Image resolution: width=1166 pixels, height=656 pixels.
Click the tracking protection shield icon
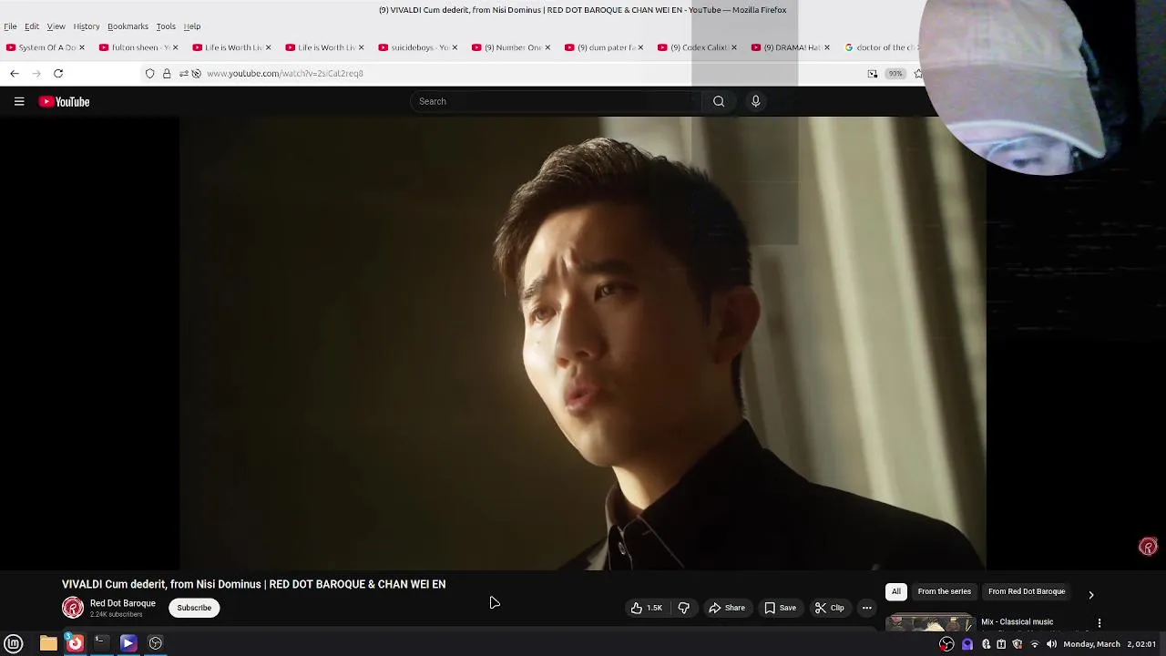(x=150, y=73)
